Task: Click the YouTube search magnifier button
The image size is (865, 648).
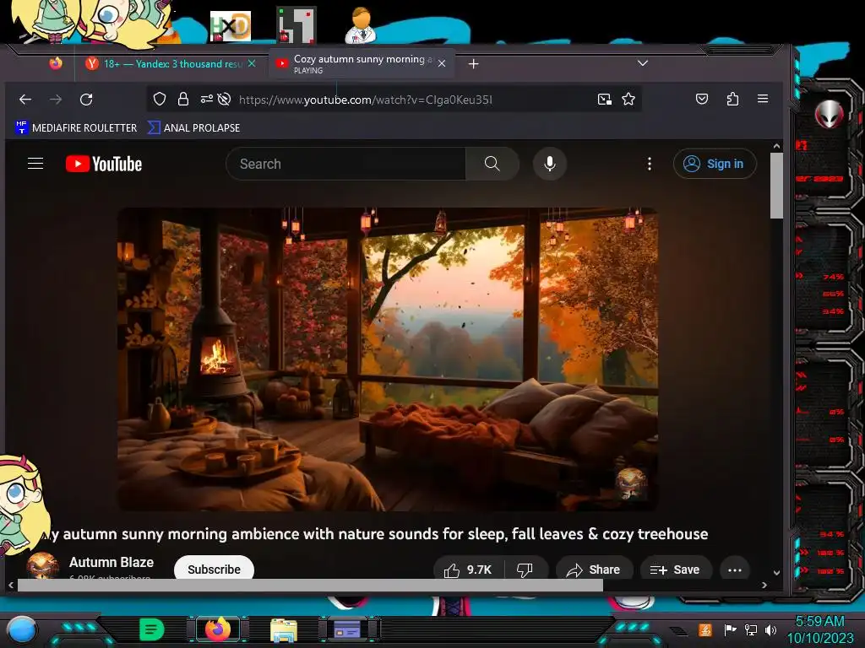Action: coord(492,164)
